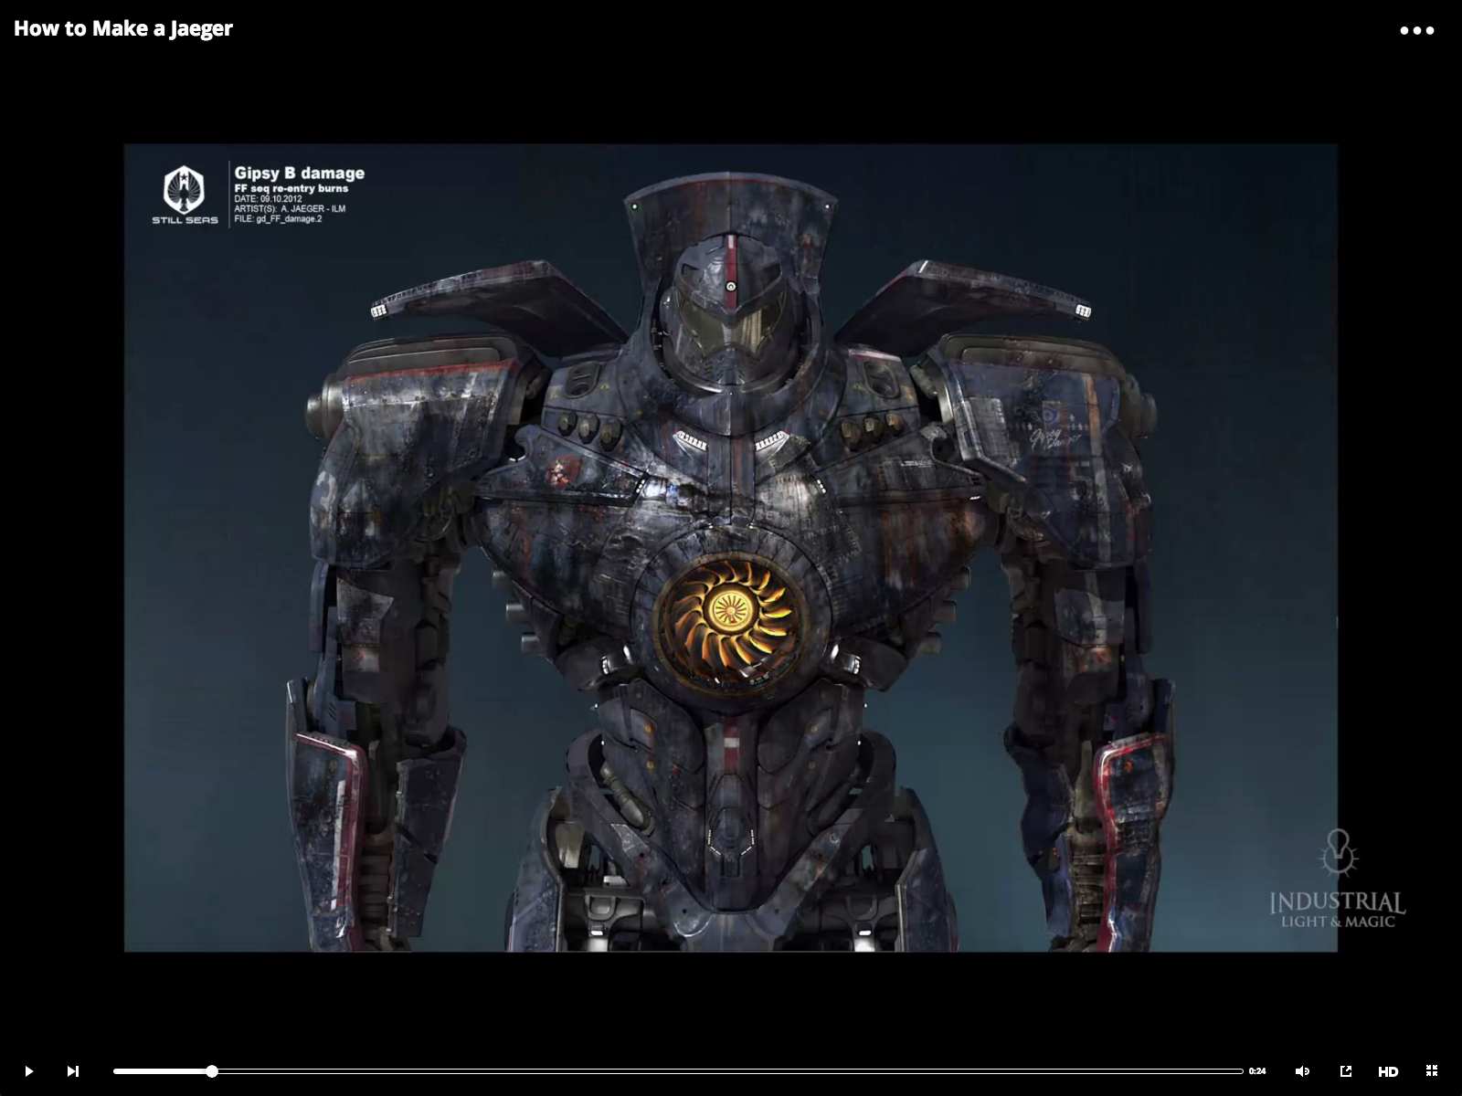Open the video title How to Make a Jaeger
1462x1096 pixels.
tap(122, 28)
